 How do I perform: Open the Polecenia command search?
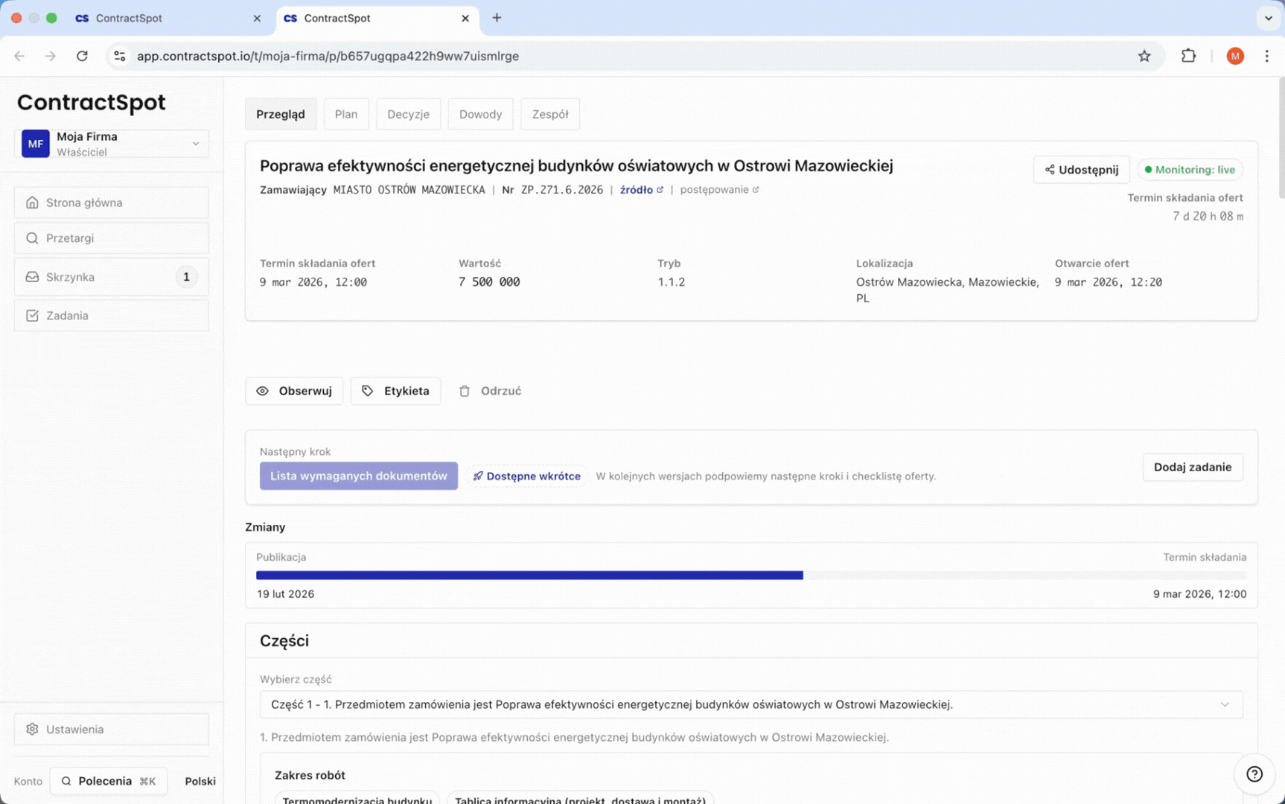(109, 781)
